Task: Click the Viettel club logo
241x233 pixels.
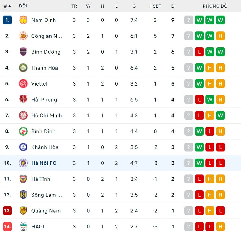Action: click(x=23, y=84)
